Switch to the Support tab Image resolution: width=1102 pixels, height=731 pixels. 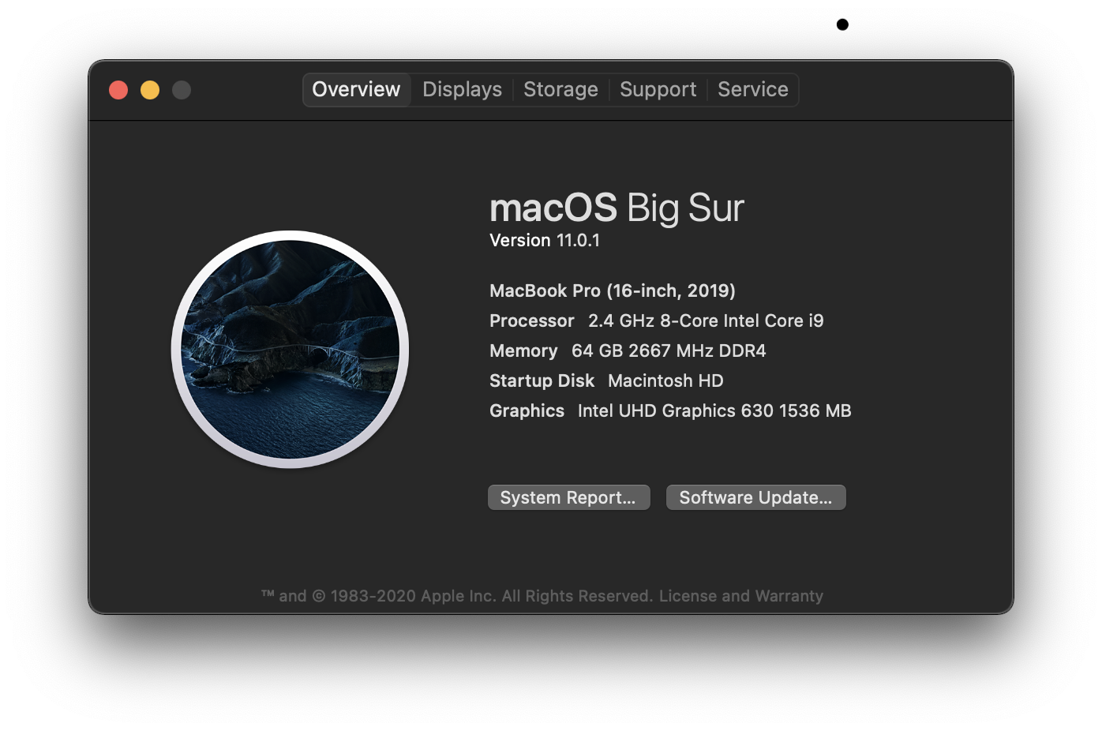pyautogui.click(x=658, y=89)
